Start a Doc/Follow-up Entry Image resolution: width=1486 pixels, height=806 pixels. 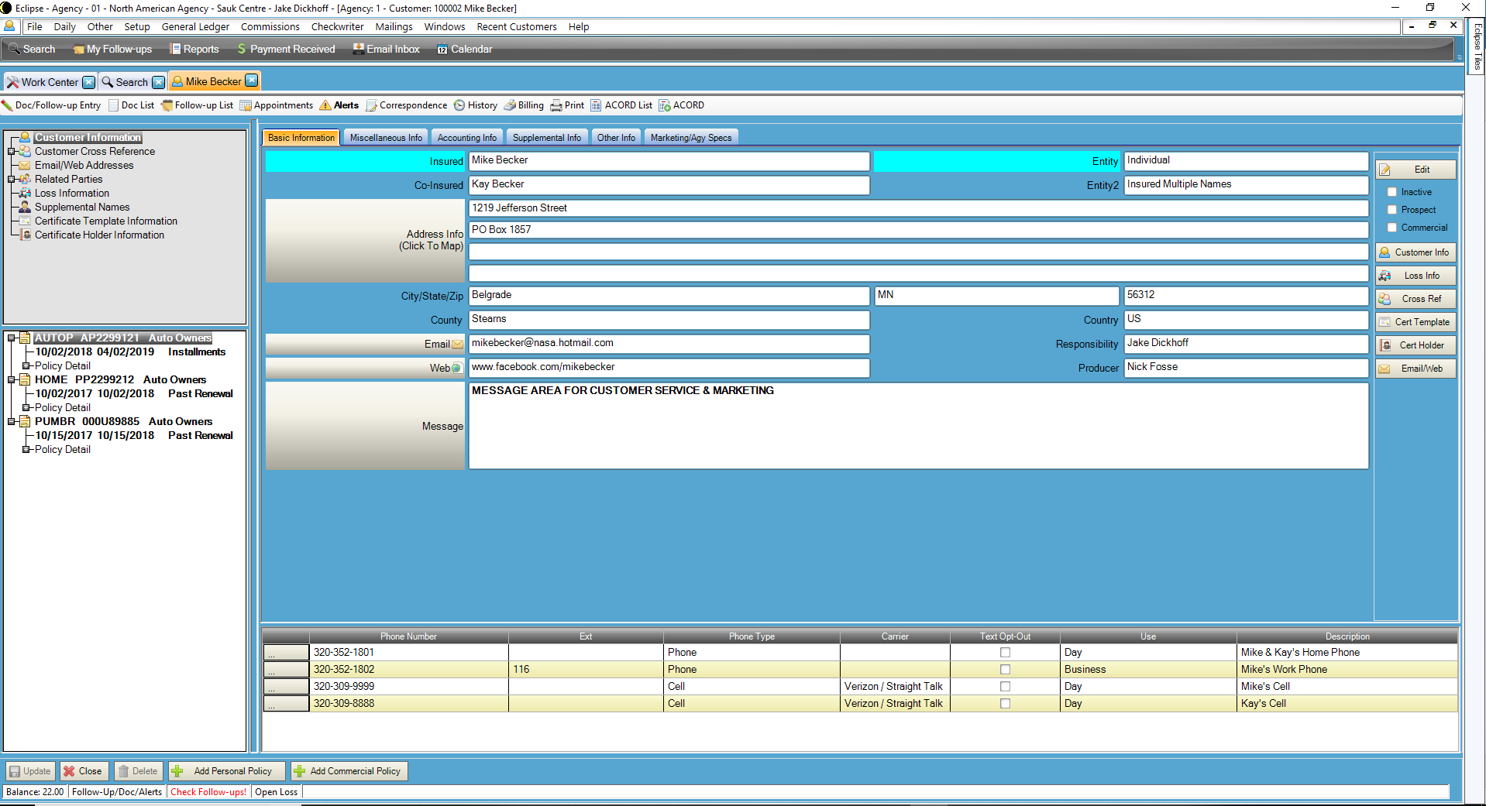click(52, 105)
